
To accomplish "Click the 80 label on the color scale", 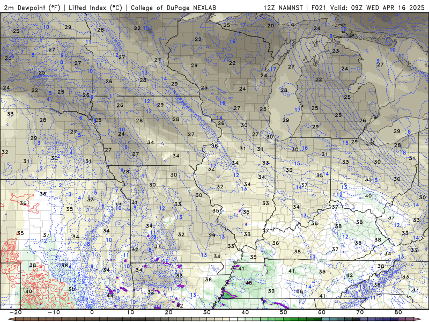I will click(398, 312).
